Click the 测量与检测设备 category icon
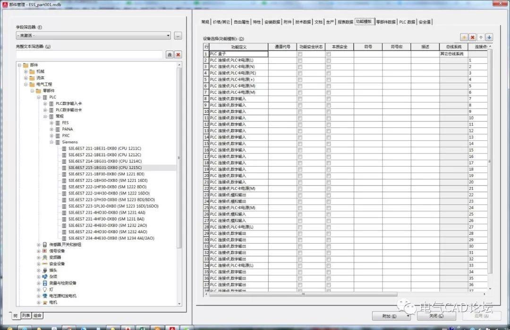510x330 pixels. coord(45,283)
